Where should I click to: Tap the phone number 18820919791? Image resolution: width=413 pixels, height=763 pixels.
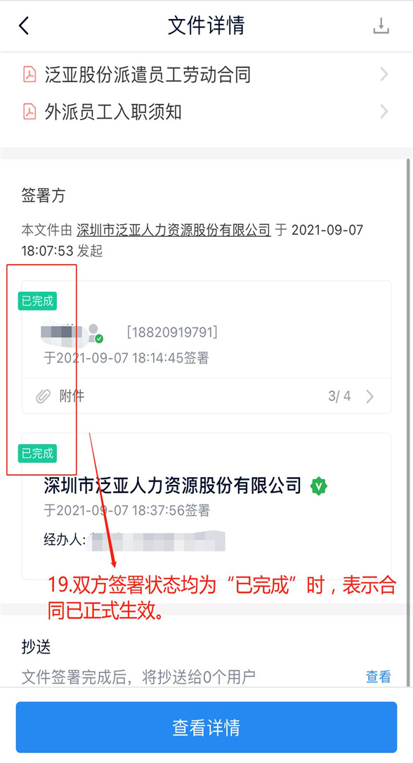pyautogui.click(x=171, y=332)
